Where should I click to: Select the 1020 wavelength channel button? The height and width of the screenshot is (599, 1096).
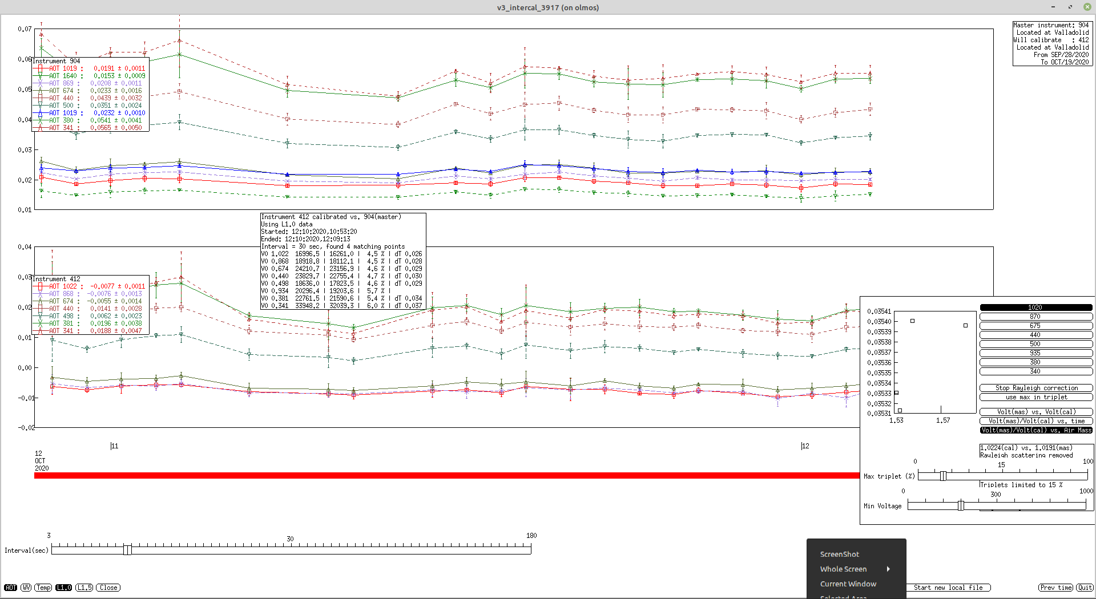tap(1035, 307)
